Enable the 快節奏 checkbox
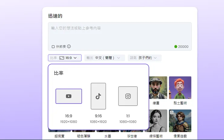Screen dimensions: 224x140 click(x=53, y=47)
